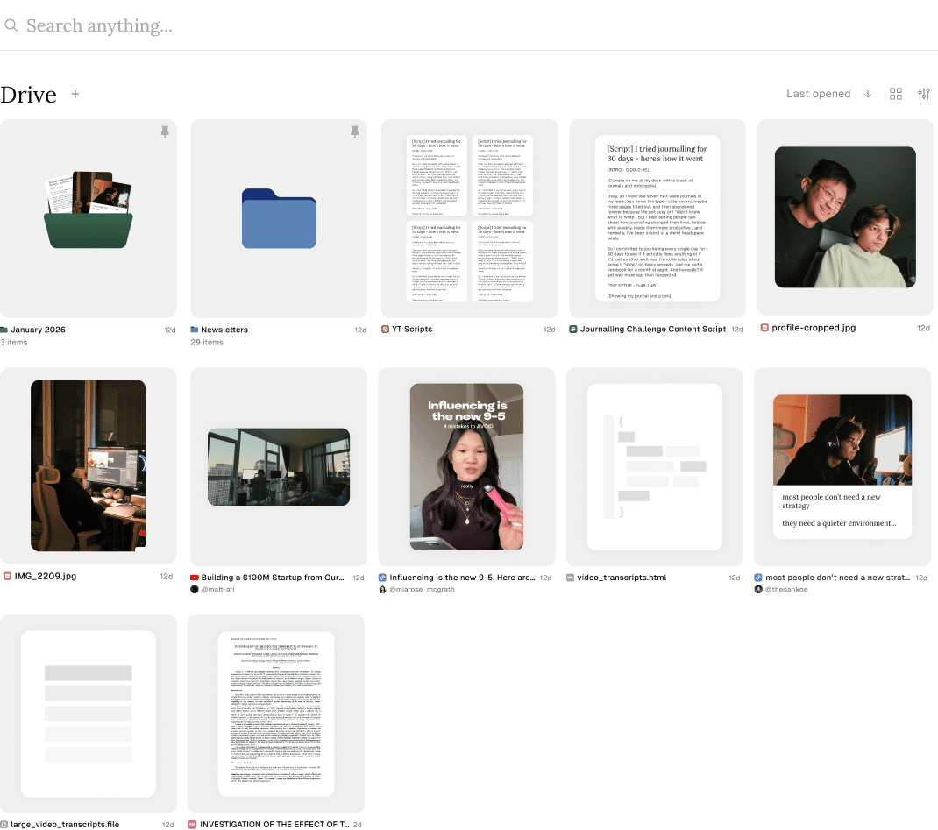Click the search magnifier icon
Viewport: 938px width, 830px height.
tap(11, 25)
